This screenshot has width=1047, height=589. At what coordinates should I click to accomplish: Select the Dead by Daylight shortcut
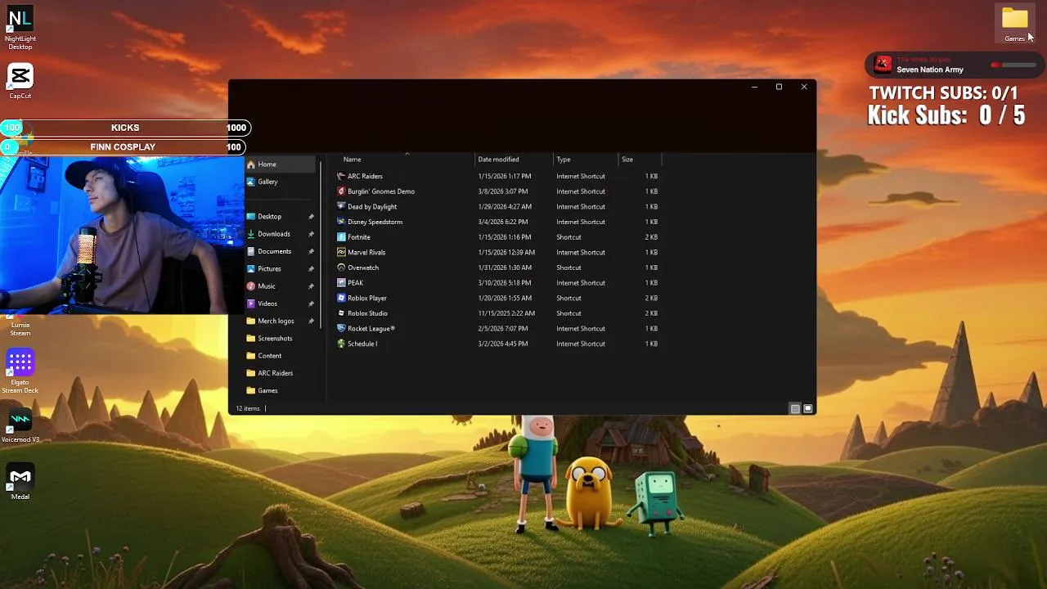[x=367, y=207]
